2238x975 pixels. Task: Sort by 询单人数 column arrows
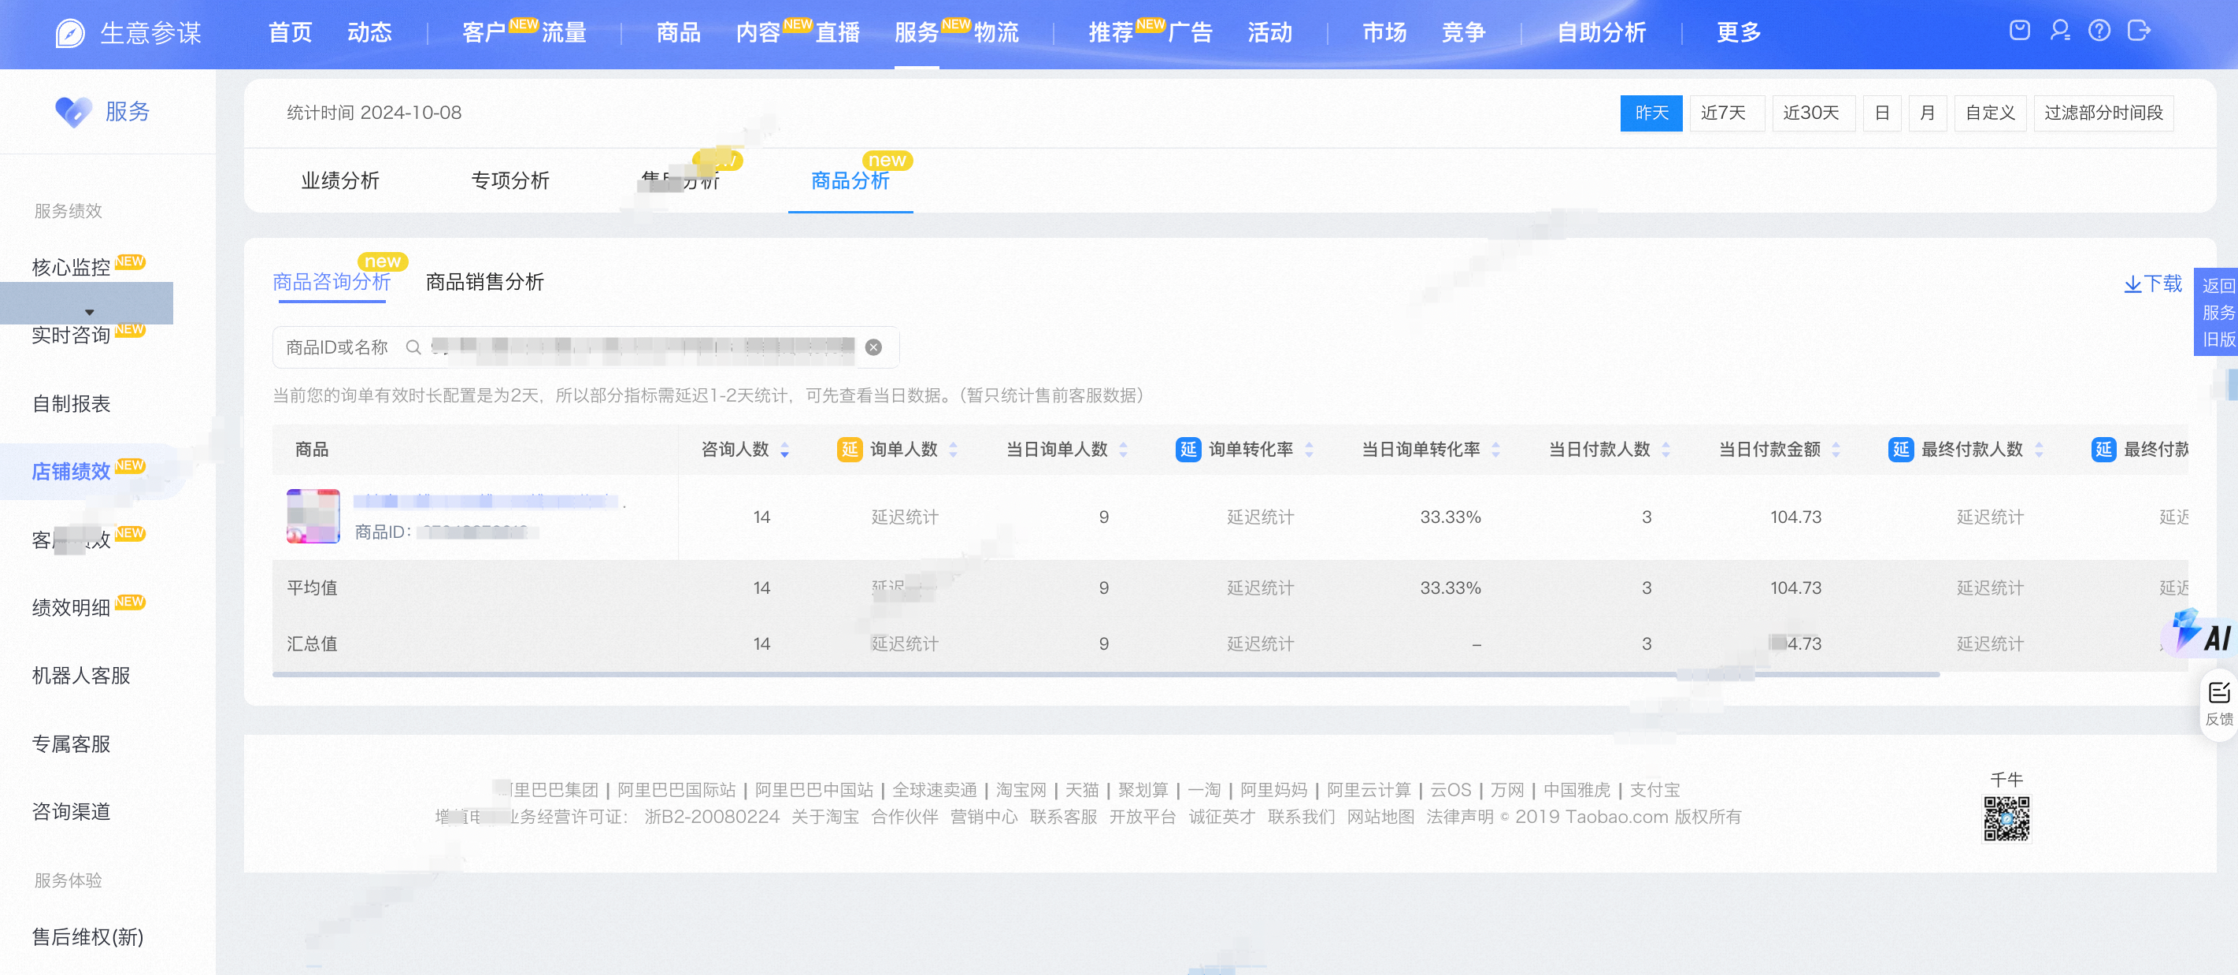tap(953, 449)
